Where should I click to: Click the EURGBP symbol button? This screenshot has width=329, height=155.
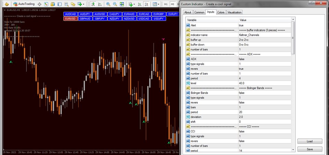[x=158, y=14]
